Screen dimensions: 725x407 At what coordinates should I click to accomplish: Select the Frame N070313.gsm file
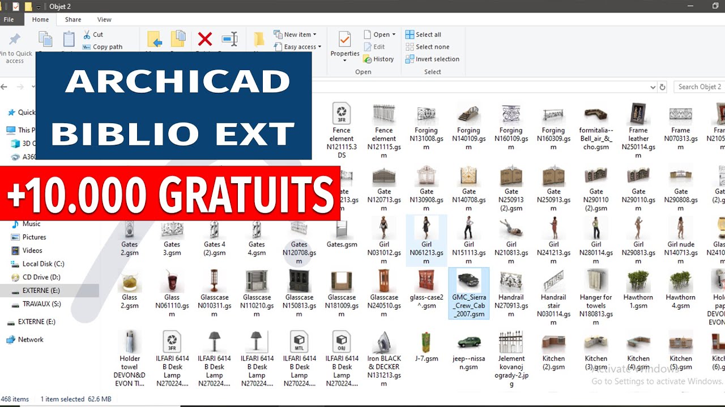point(681,127)
